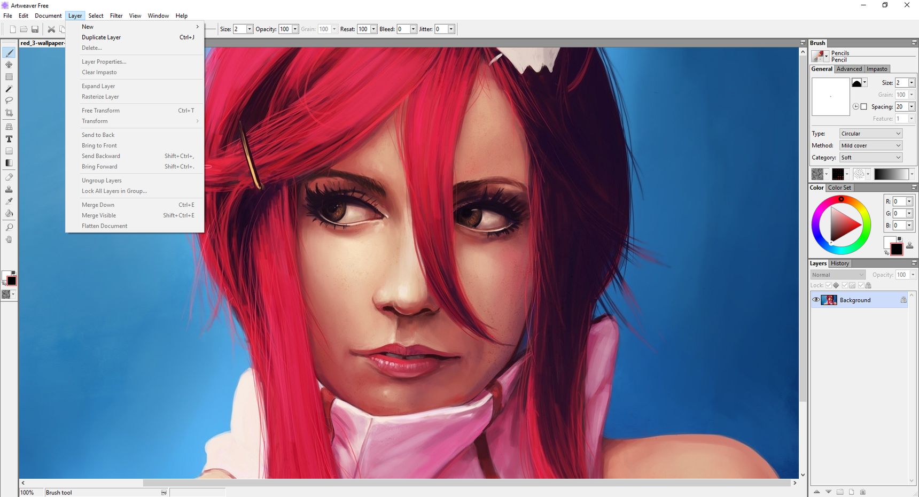Hide the Background layer via the eye icon
Image resolution: width=919 pixels, height=497 pixels.
click(816, 300)
